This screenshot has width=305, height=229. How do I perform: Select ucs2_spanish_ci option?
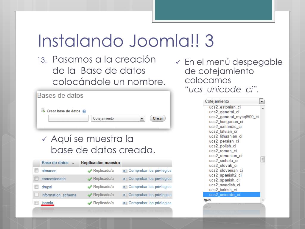pos(224,180)
